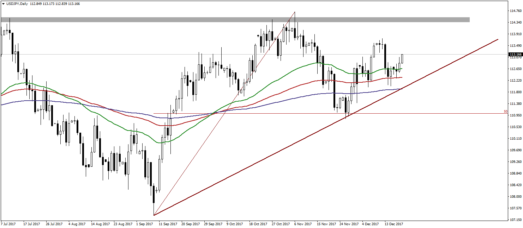Click the 24 Nov 2017 date label
This screenshot has width=523, height=228.
pos(349,224)
